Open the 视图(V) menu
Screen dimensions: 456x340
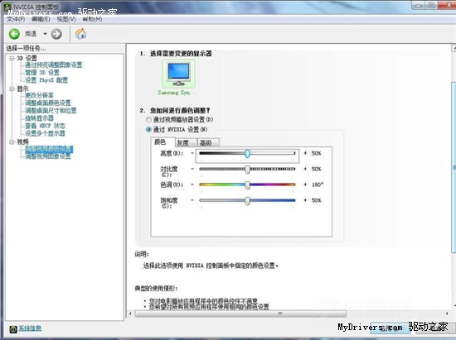click(x=66, y=19)
